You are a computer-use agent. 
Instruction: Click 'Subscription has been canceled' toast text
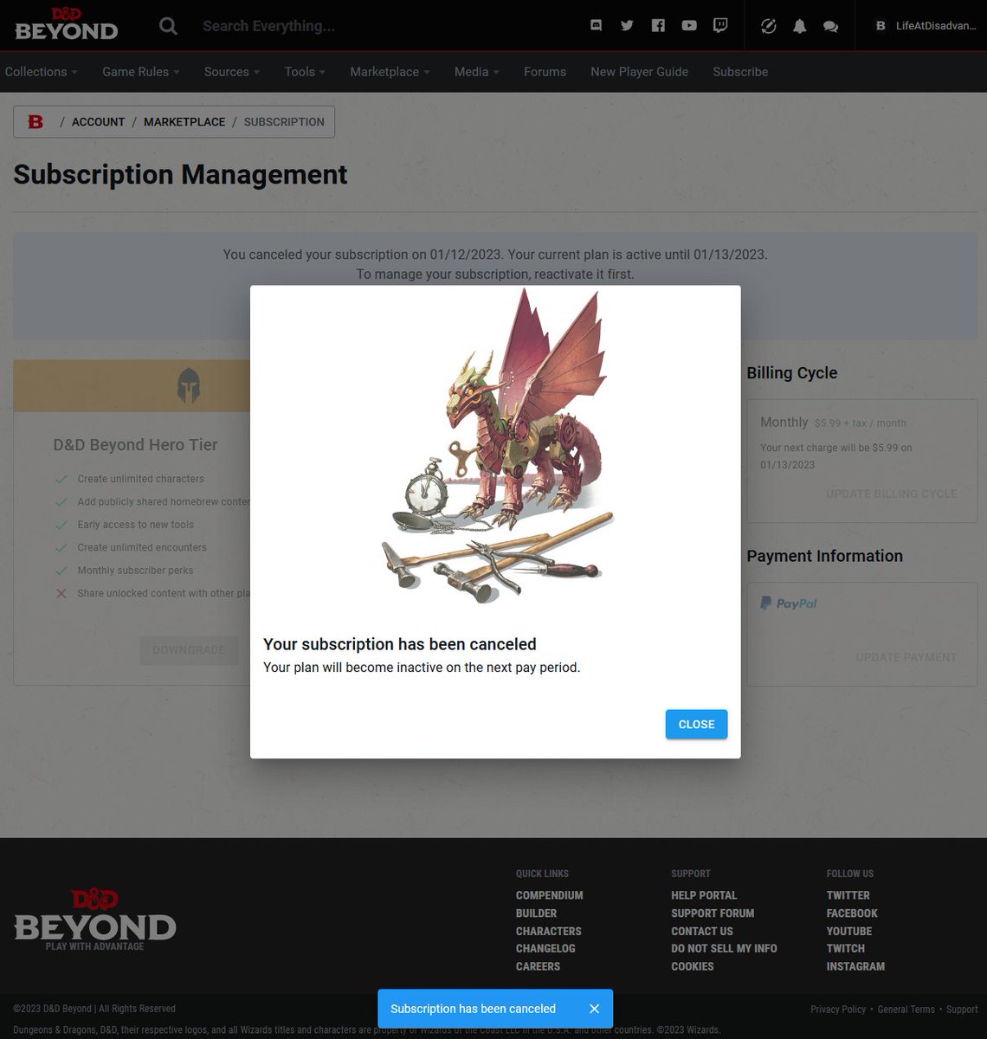point(473,1009)
